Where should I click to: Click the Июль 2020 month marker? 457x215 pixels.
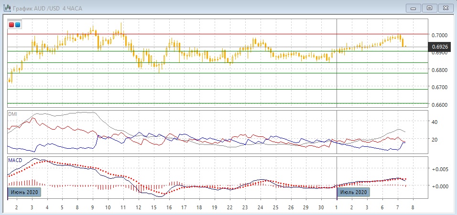tap(354, 192)
